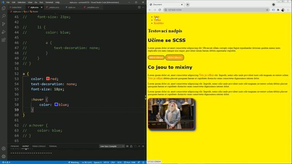The image size is (292, 164).
Task: Open the Go menu
Action: [36, 2]
